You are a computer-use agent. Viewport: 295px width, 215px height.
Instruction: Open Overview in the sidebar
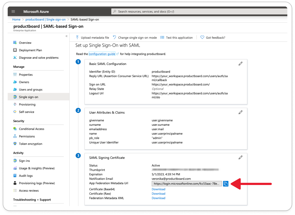pyautogui.click(x=25, y=43)
